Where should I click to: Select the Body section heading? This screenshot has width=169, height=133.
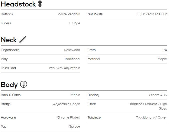9,85
